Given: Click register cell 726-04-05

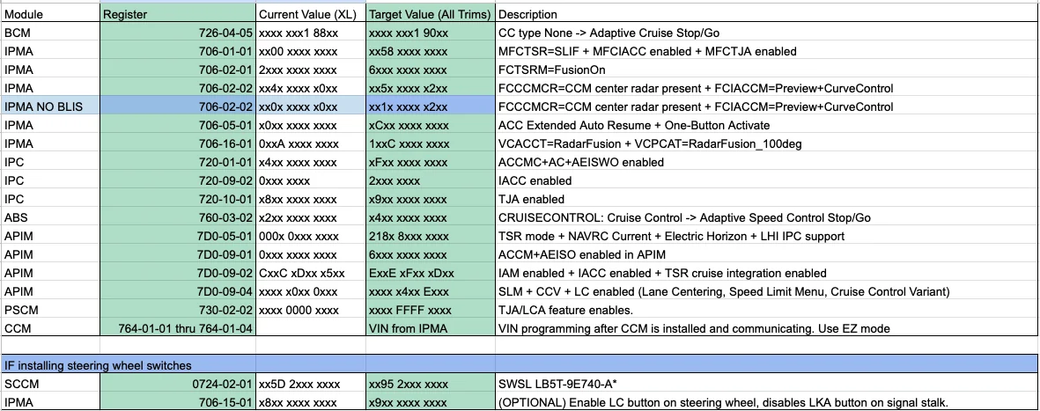Looking at the screenshot, I should (x=178, y=33).
